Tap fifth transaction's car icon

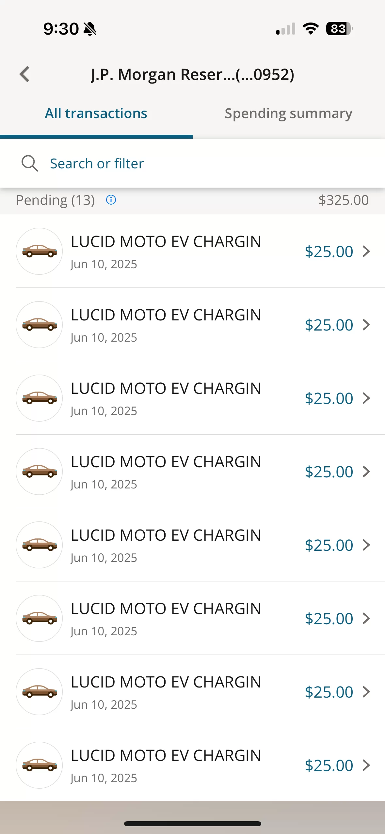(x=40, y=545)
